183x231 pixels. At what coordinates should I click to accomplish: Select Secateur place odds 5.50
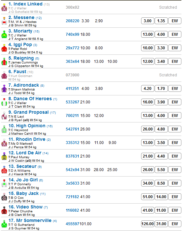click(x=161, y=170)
